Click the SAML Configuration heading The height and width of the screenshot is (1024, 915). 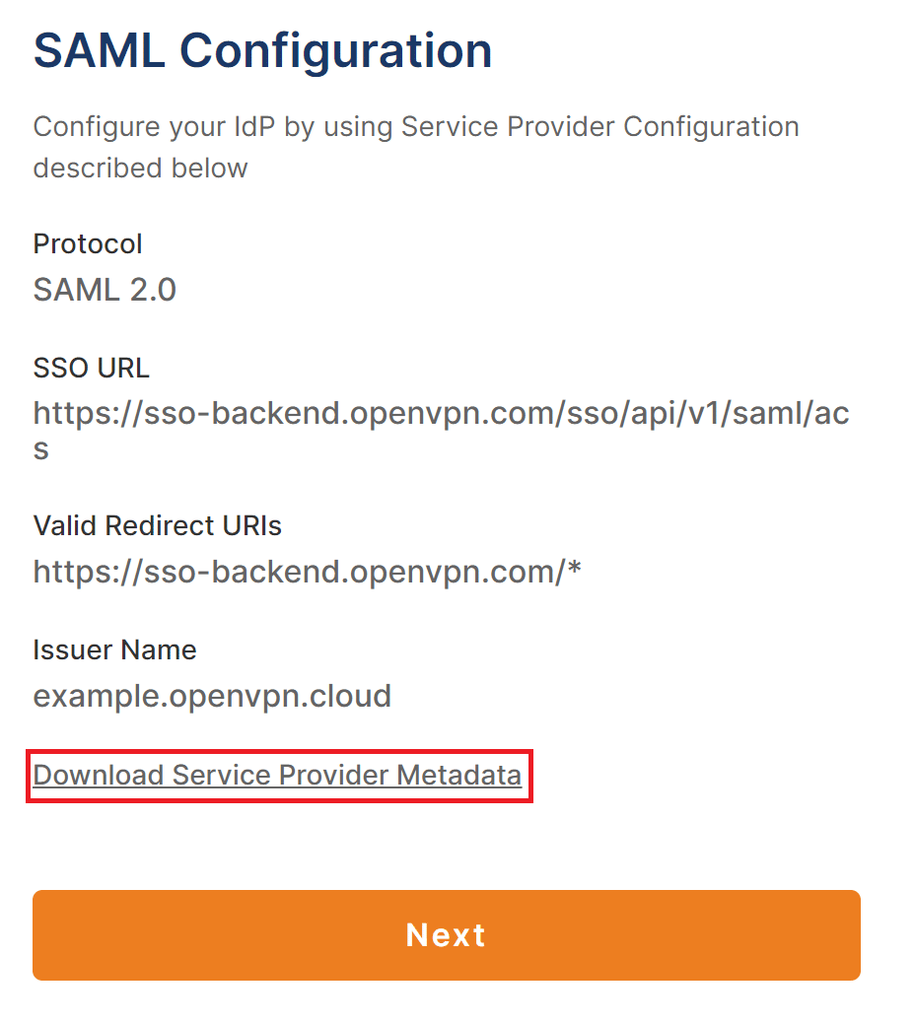click(x=262, y=50)
